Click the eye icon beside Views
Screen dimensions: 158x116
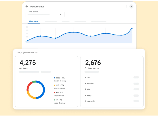click(20, 68)
